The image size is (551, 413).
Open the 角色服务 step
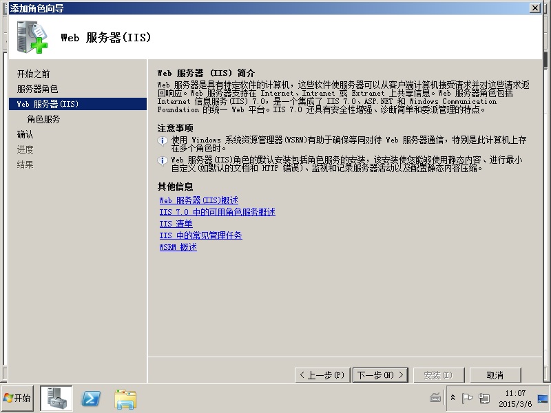tap(43, 119)
